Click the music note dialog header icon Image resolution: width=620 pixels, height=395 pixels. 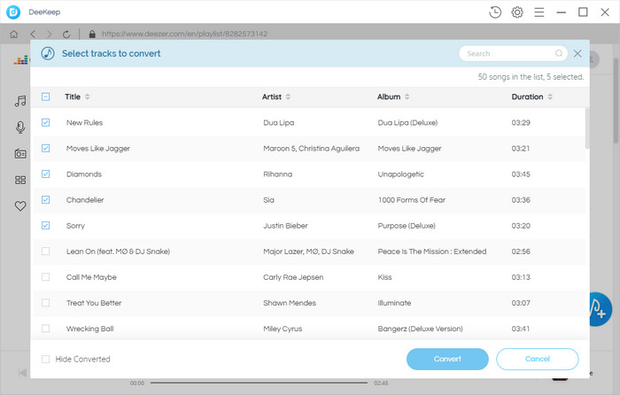tap(48, 53)
